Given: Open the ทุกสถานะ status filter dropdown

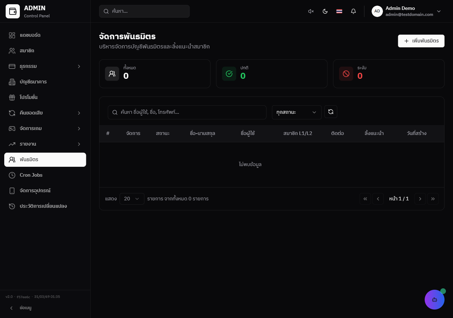Looking at the screenshot, I should pyautogui.click(x=297, y=112).
